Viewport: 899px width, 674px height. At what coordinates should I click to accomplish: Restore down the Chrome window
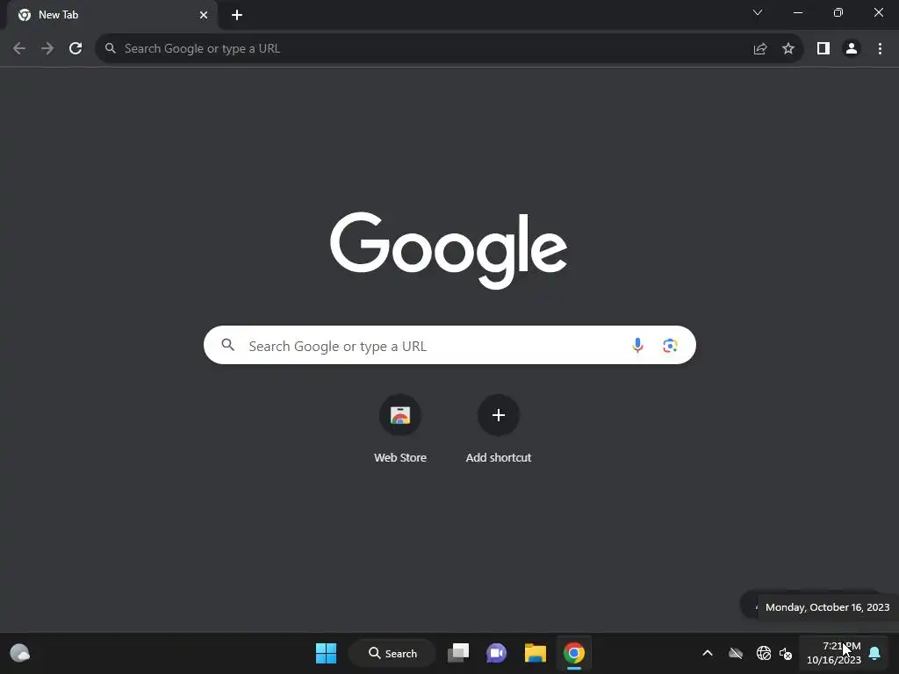pos(838,12)
